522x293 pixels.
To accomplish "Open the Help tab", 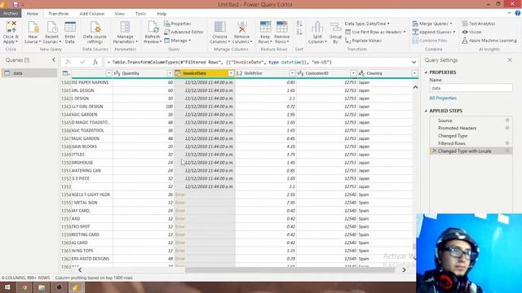I will pos(161,14).
